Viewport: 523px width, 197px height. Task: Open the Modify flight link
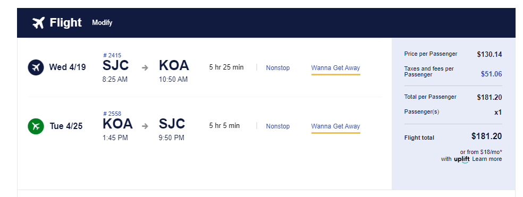(x=102, y=23)
